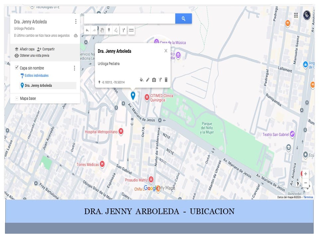
Task: Click Compartir to share the map
Action: click(x=46, y=49)
